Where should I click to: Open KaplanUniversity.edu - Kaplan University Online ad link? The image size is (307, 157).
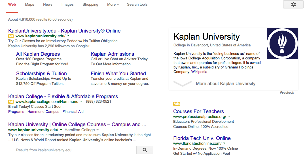pyautogui.click(x=64, y=31)
